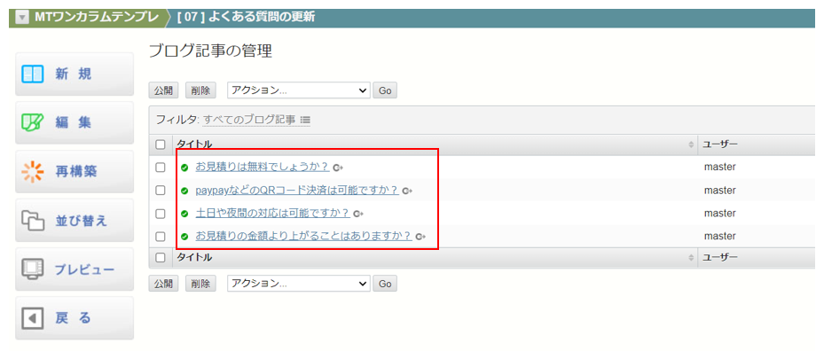
Task: Open the top アクション... dropdown
Action: tap(299, 90)
